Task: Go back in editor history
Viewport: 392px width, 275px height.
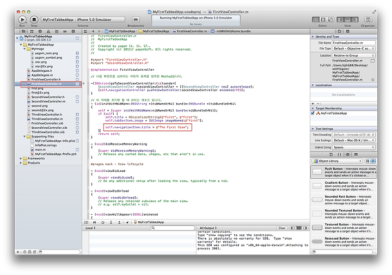Action: pyautogui.click(x=93, y=32)
